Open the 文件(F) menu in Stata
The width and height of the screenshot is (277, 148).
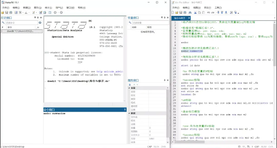(6, 8)
